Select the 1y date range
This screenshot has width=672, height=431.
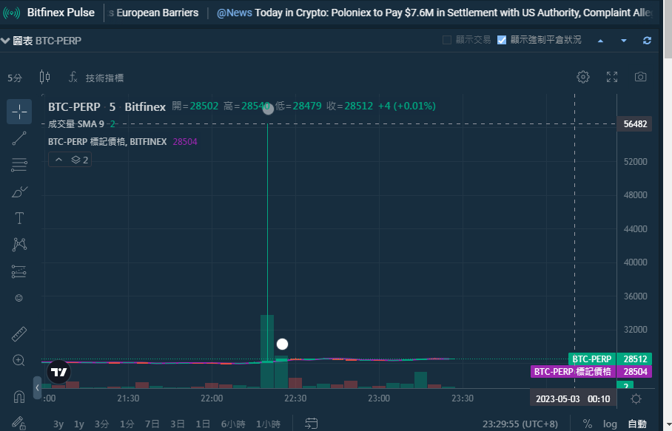tap(79, 424)
